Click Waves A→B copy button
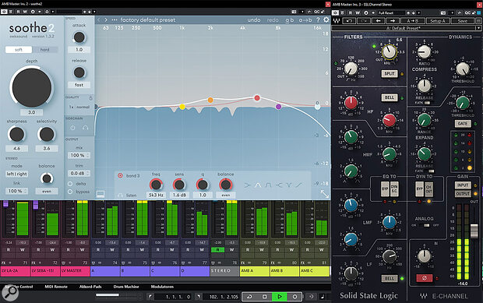This screenshot has width=483, height=303. (x=412, y=21)
